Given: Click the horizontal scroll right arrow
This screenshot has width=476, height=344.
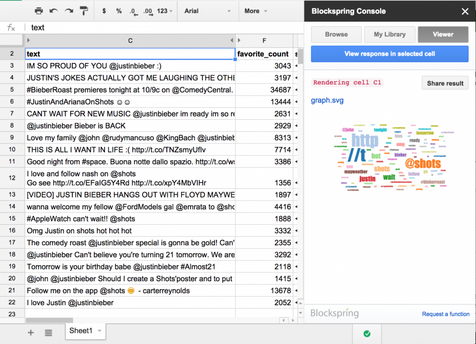Looking at the screenshot, I should click(293, 320).
